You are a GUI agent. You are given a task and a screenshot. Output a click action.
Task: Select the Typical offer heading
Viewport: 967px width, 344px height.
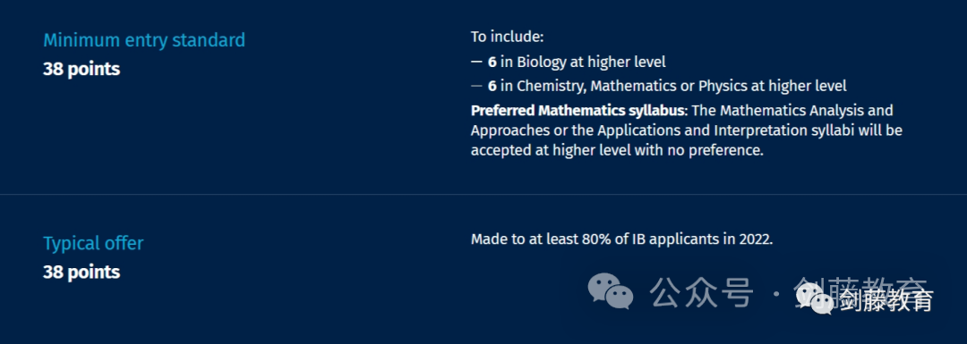point(93,243)
